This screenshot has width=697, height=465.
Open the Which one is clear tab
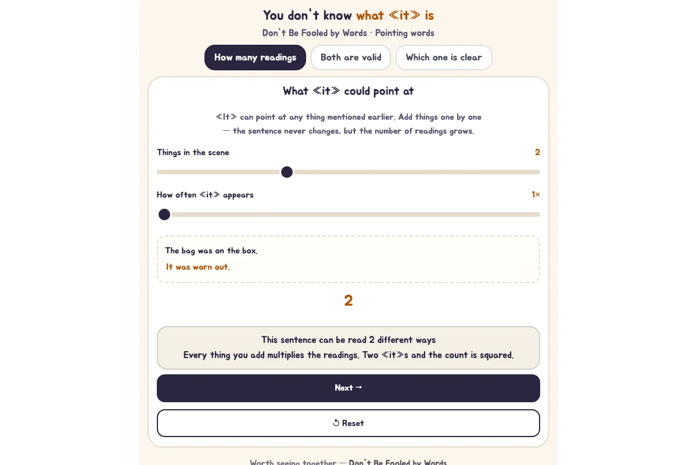(x=444, y=58)
